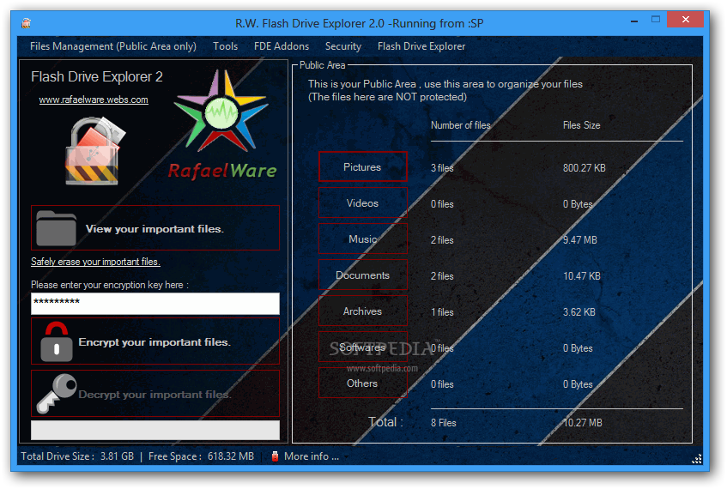
Task: Open the Pictures category
Action: (362, 166)
